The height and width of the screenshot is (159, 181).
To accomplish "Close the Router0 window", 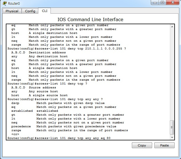I will click(x=173, y=3).
